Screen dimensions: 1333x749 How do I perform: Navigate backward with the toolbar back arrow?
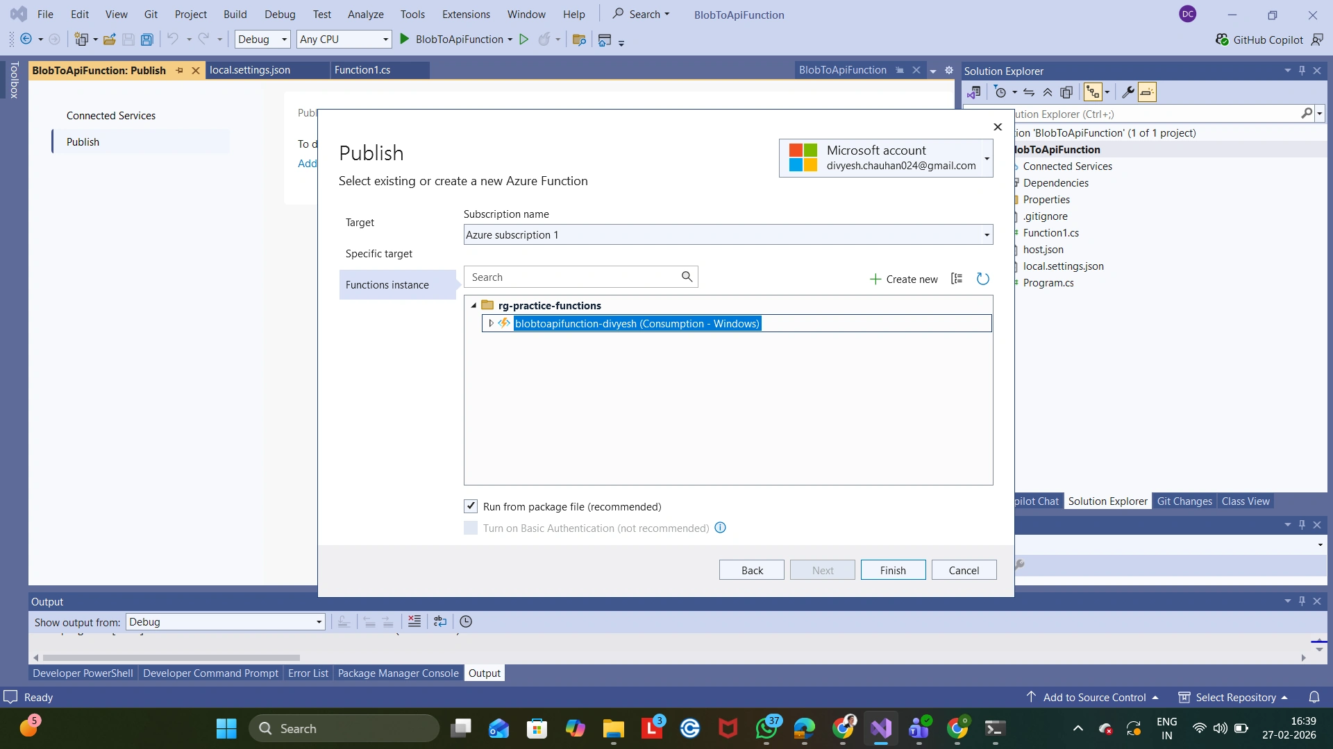[x=26, y=40]
